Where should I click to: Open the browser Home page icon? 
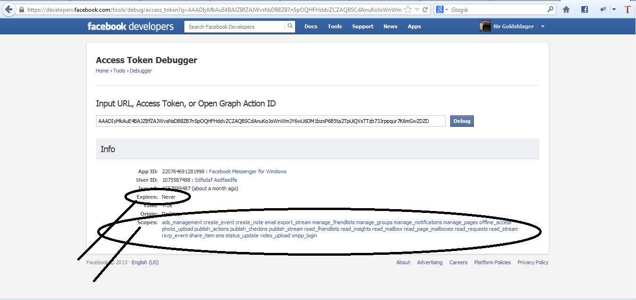[567, 9]
